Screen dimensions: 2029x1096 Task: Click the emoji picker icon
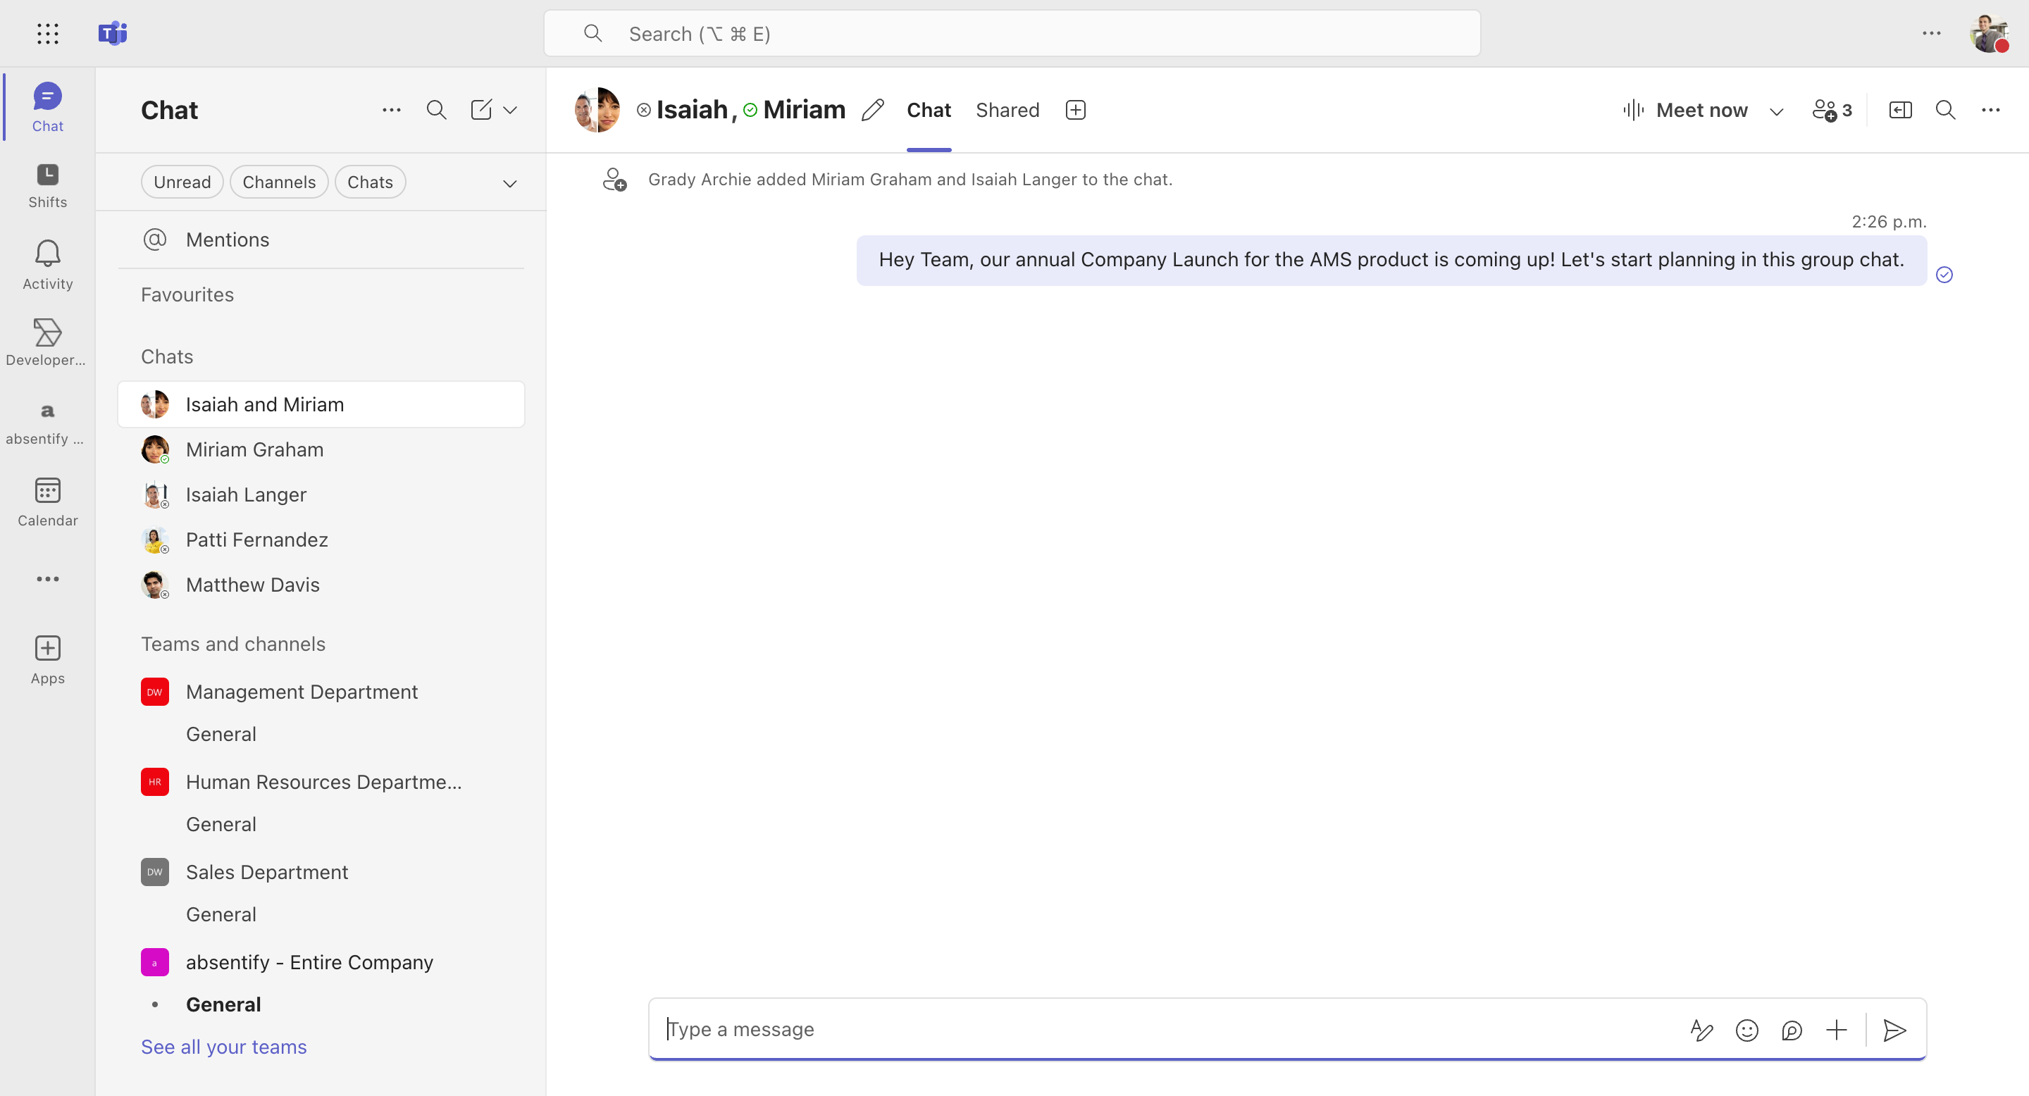tap(1746, 1030)
